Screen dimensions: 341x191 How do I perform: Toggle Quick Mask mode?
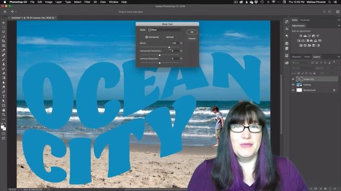4,133
